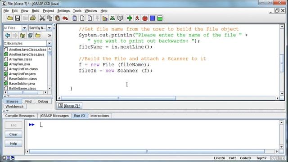288x162 pixels.
Task: Go up a folder with the folder-arrow icon
Action: click(x=23, y=35)
